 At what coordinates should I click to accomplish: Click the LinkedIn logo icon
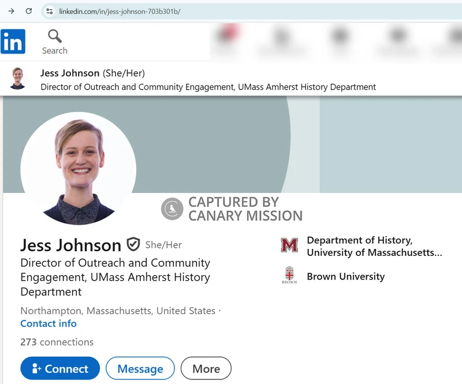13,42
